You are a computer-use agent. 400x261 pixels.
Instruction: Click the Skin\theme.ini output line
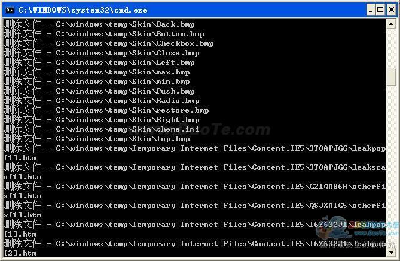(x=101, y=129)
